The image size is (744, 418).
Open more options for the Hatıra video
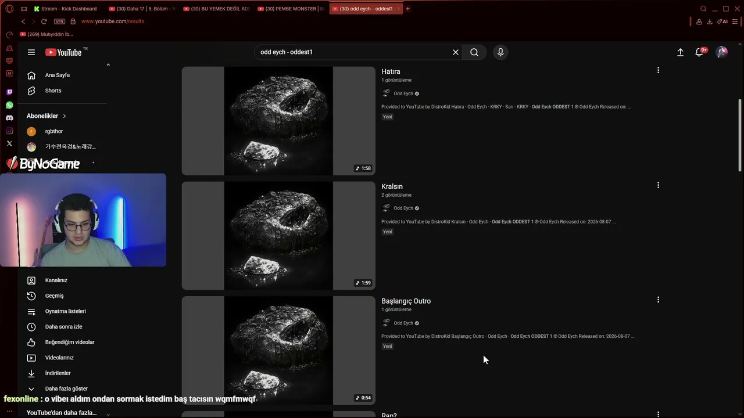tap(658, 70)
